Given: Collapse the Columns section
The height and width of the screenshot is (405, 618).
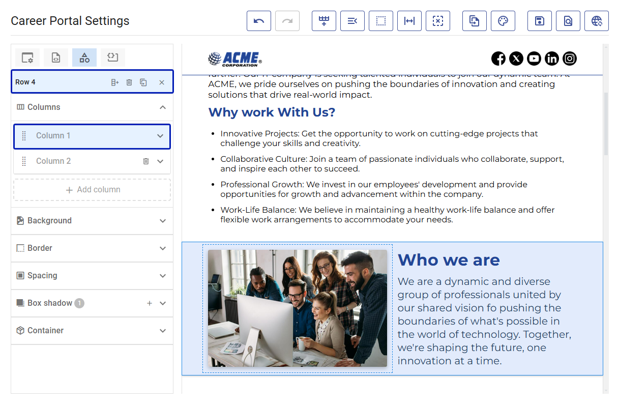Looking at the screenshot, I should tap(163, 107).
